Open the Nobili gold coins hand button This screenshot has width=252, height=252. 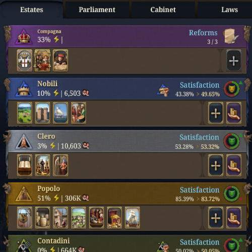pyautogui.click(x=234, y=113)
